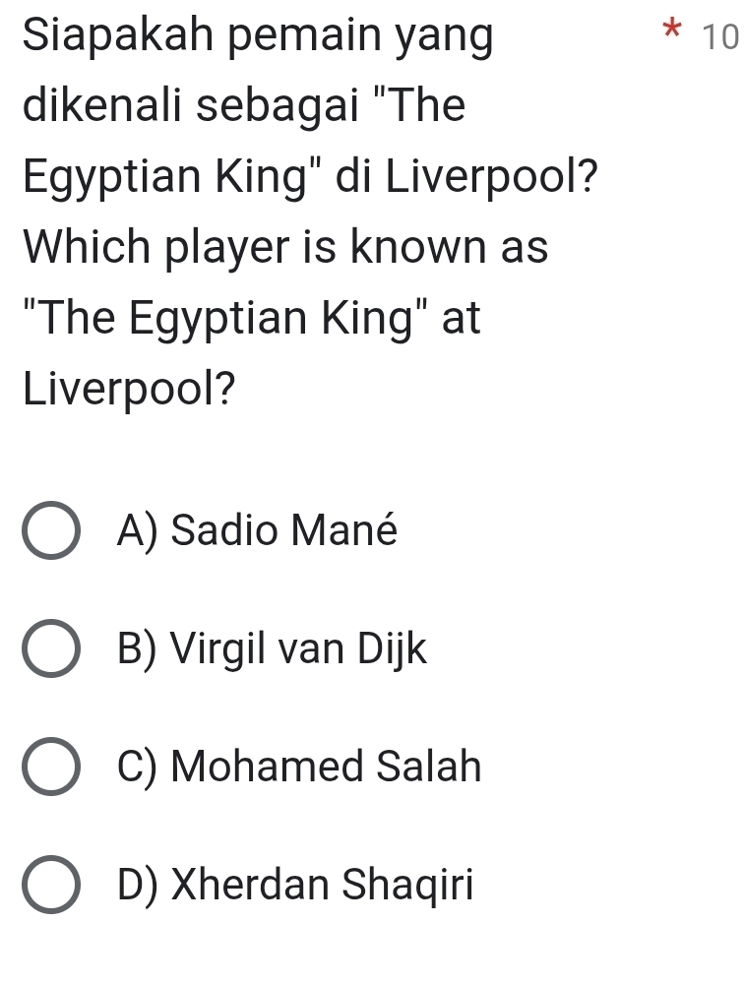
Task: Click the 'D) Xherdan Shaqiri' label text
Action: click(x=295, y=885)
